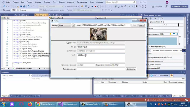
Task: Click the search magnifier in Quick Launch
Action: [x=134, y=2]
